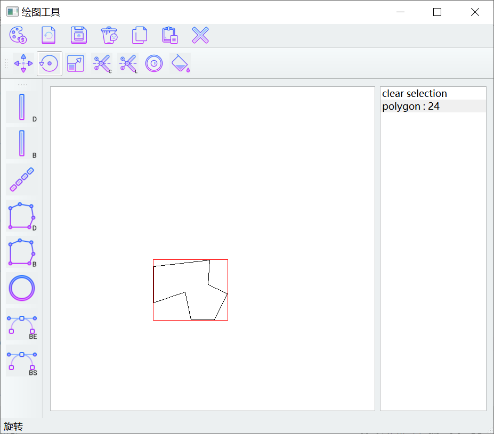The image size is (494, 434).
Task: Select the paint bucket fill tool
Action: (180, 63)
